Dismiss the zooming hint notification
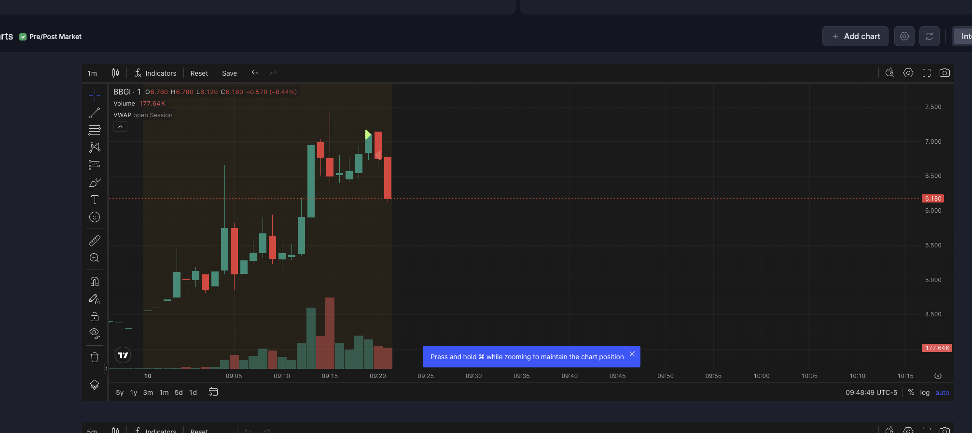Image resolution: width=972 pixels, height=433 pixels. coord(632,354)
